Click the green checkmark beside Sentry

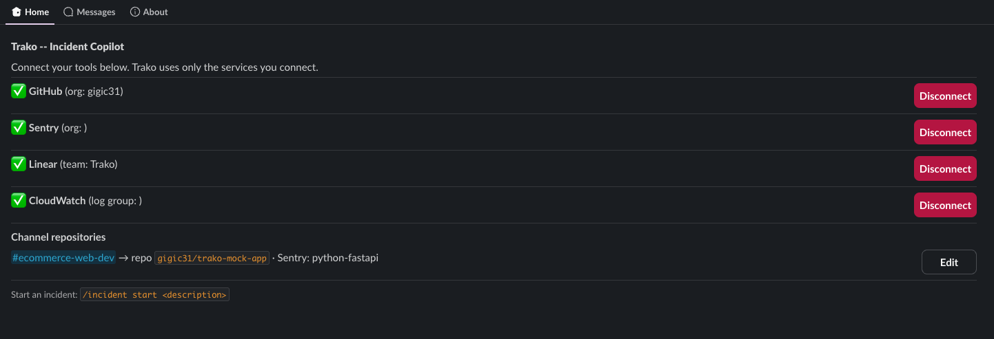click(x=19, y=127)
